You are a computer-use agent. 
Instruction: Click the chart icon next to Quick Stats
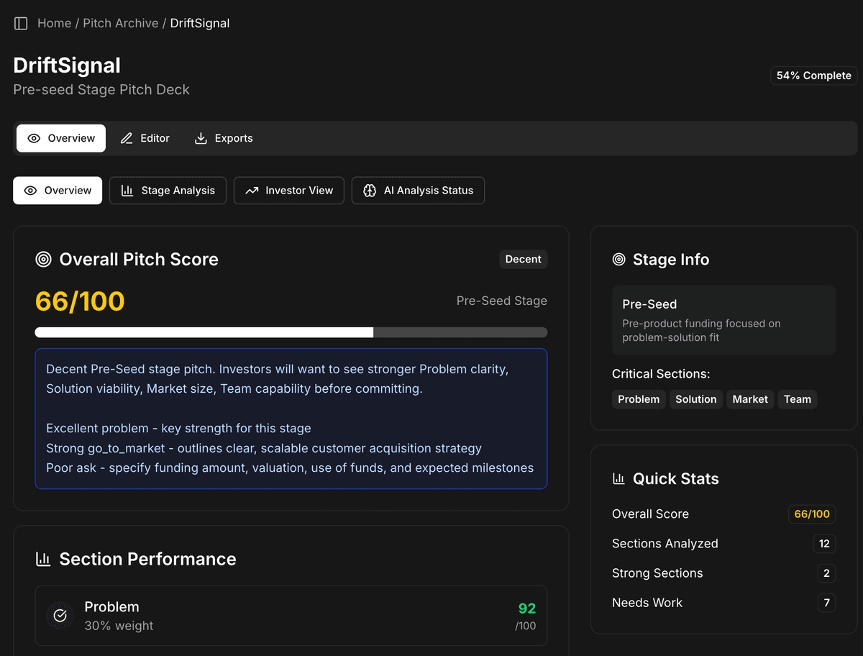[618, 478]
